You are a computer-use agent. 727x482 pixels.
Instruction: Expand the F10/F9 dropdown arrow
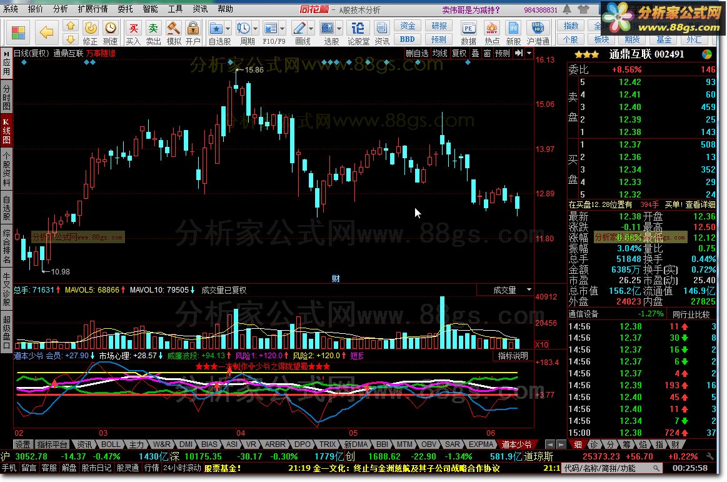(x=283, y=29)
